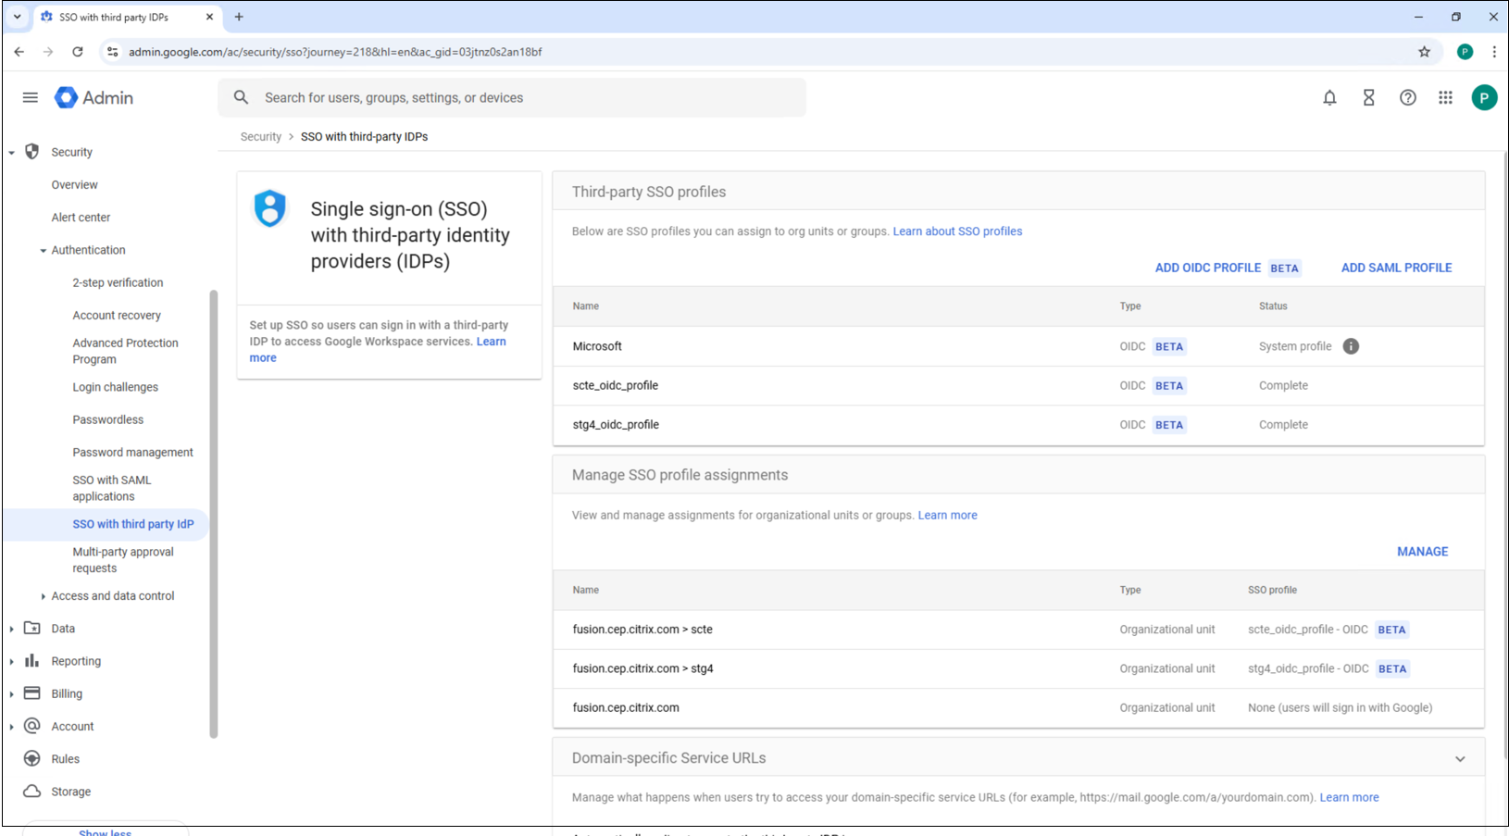
Task: Click ADD SAML PROFILE
Action: pyautogui.click(x=1396, y=268)
